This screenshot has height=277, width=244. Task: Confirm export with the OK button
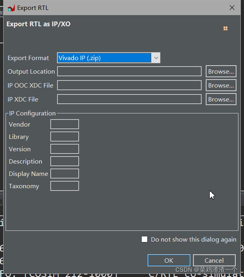169,260
